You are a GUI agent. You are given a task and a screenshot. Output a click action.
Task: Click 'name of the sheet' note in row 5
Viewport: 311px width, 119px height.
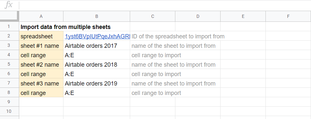tap(173, 65)
